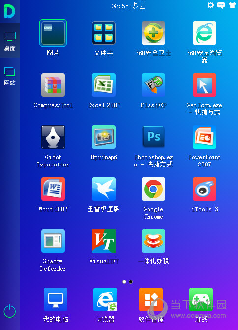
Task: Open the chat bubble feedback icon
Action: pos(221,5)
